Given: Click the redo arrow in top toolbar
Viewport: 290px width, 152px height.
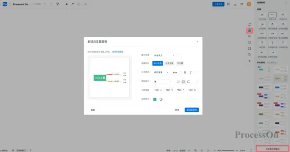Looking at the screenshot, I should click(x=51, y=4).
